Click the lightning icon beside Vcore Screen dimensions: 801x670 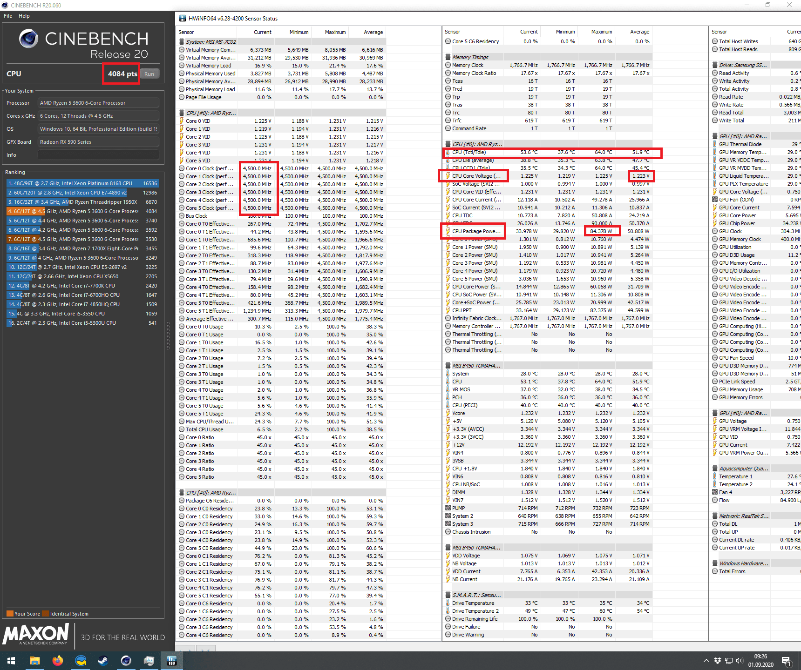(x=448, y=413)
